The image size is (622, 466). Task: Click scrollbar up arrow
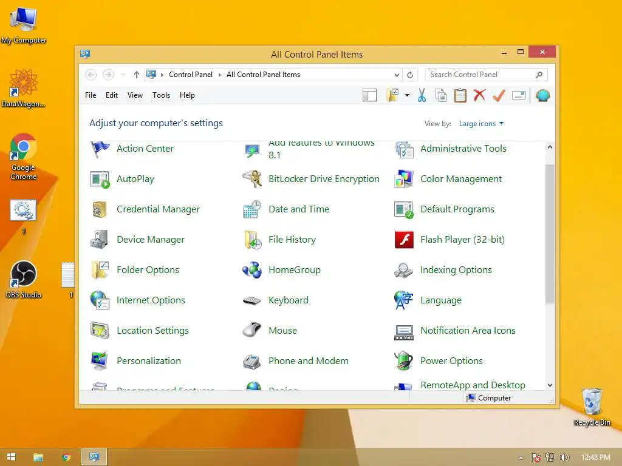click(550, 147)
